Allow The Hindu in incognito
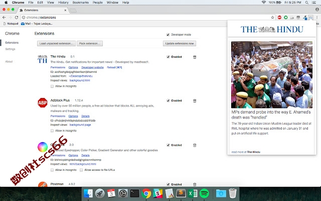Image resolution: width=321 pixels, height=201 pixels. (x=52, y=86)
